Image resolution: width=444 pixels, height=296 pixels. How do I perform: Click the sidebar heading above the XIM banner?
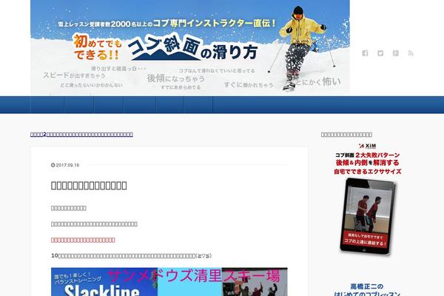point(346,135)
